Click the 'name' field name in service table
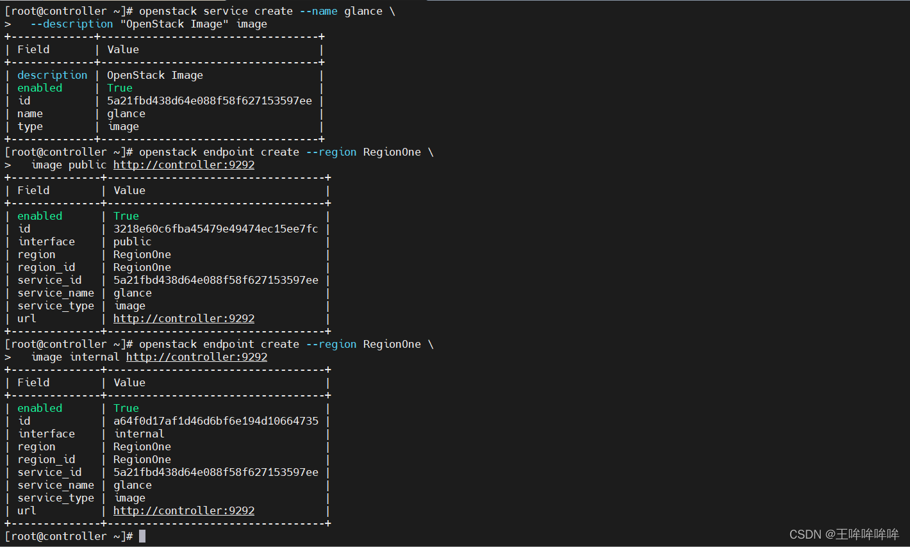 click(30, 113)
